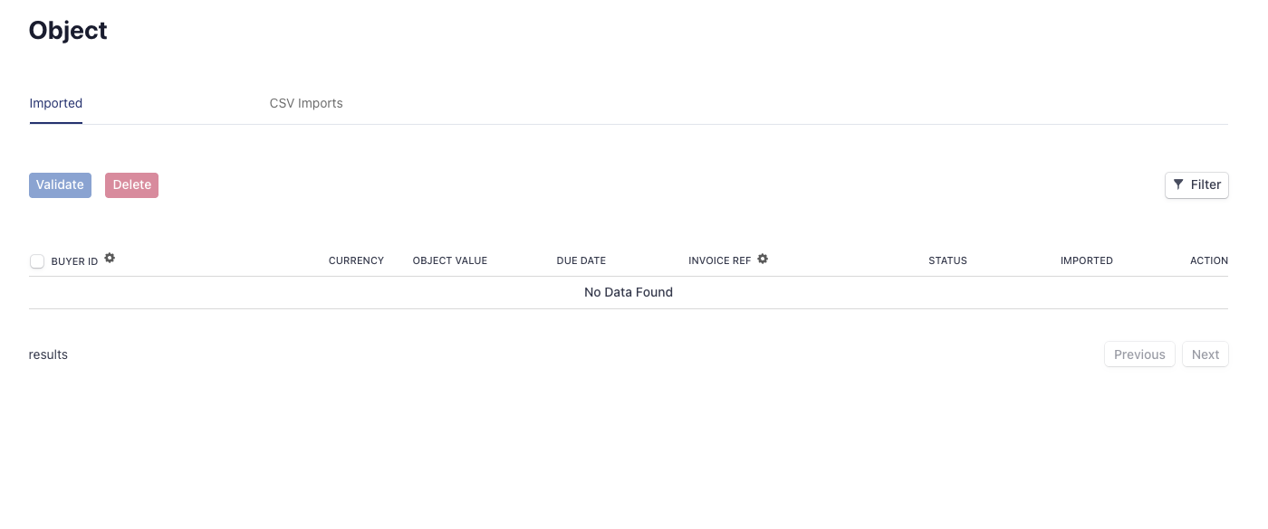The width and height of the screenshot is (1268, 529).
Task: Sort by the Currency column header
Action: click(356, 260)
